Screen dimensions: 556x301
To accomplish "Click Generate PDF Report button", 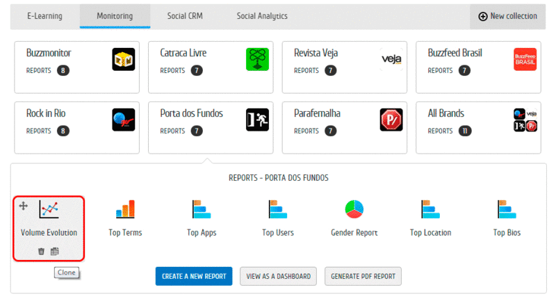I will [x=363, y=276].
